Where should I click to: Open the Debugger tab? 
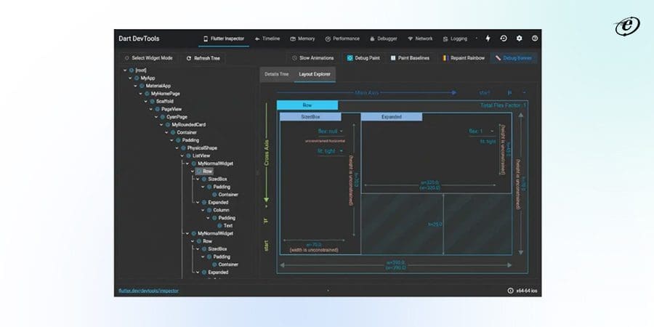pos(383,39)
